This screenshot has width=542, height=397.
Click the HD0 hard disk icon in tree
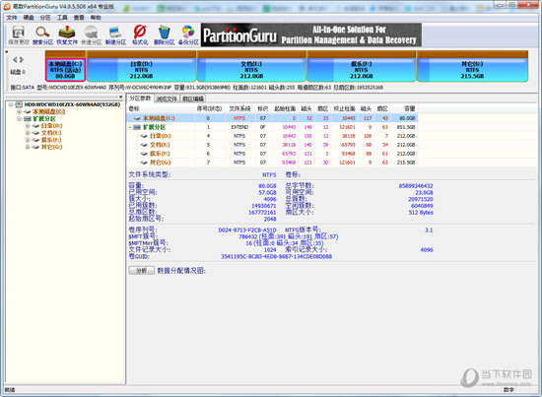click(x=19, y=104)
